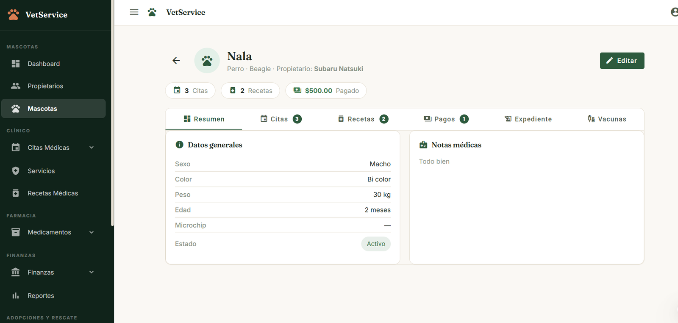The image size is (678, 323).
Task: Click the orange paw logo in sidebar
Action: [x=13, y=15]
